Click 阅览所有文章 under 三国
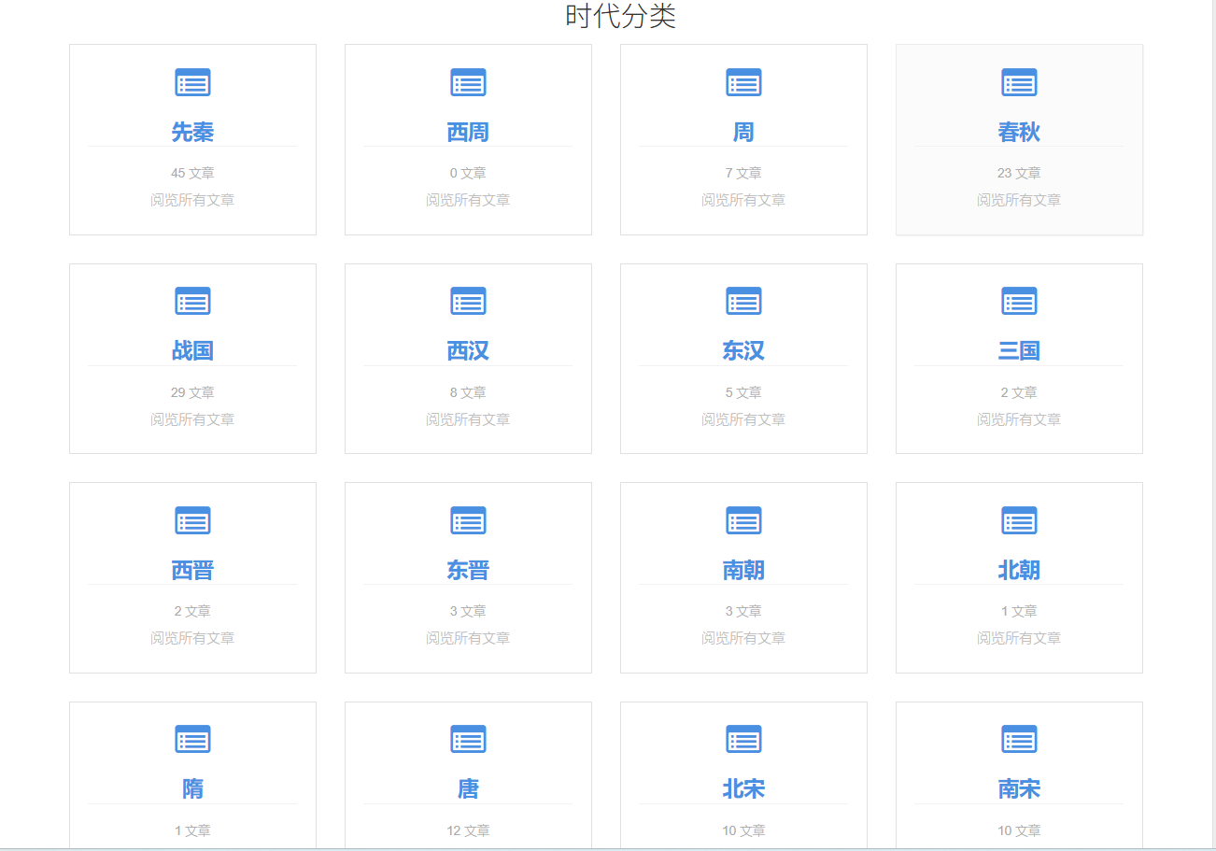The height and width of the screenshot is (851, 1216). coord(1019,419)
